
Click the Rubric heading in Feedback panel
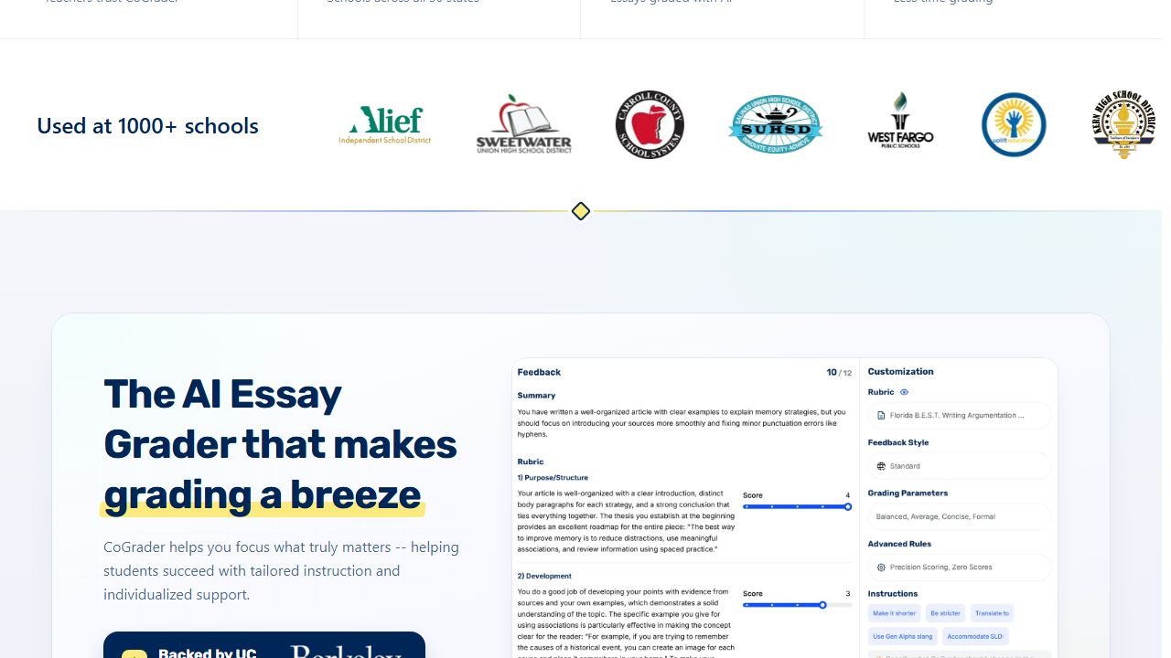(531, 462)
